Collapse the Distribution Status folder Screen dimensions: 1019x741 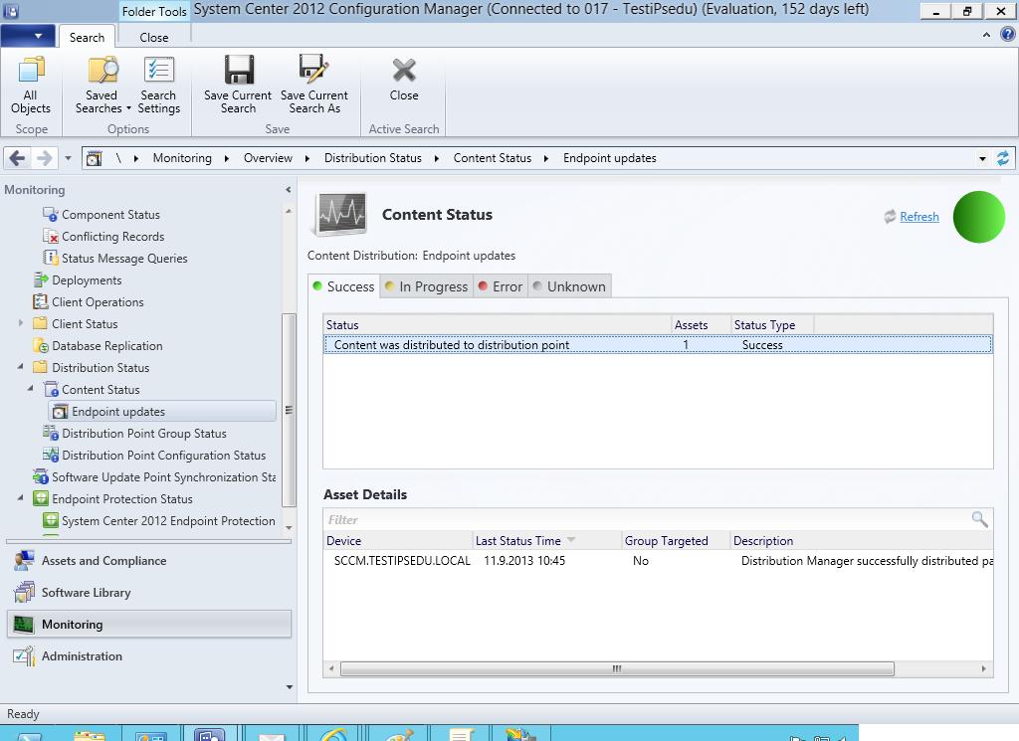[x=21, y=367]
